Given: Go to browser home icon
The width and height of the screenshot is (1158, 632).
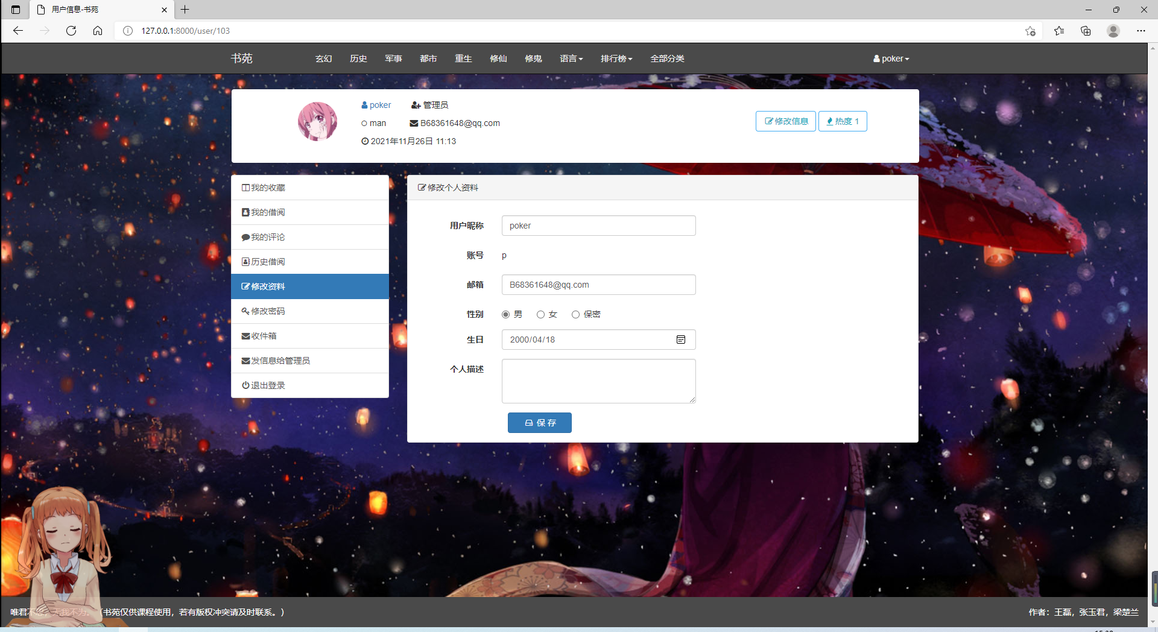Looking at the screenshot, I should pos(98,31).
